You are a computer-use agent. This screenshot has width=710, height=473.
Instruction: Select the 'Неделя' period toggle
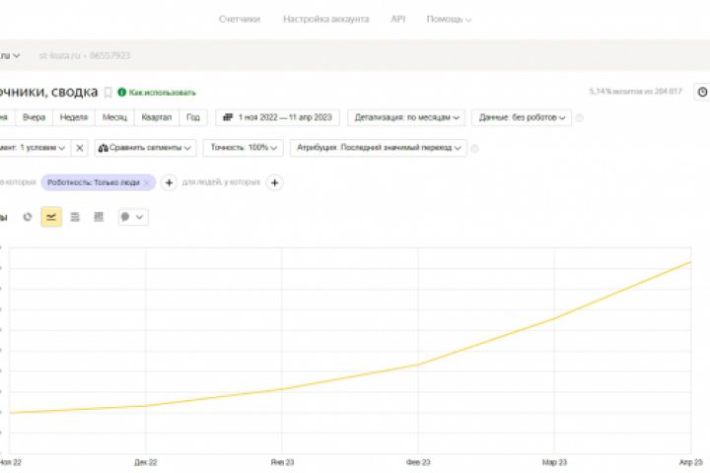[x=73, y=117]
